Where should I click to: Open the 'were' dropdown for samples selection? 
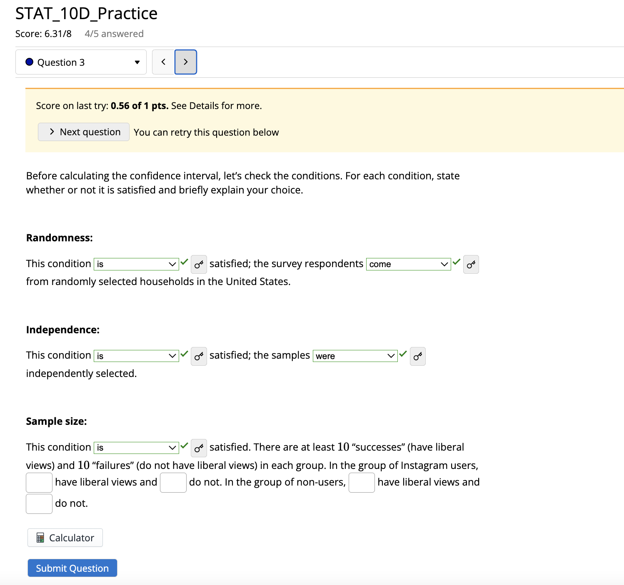[x=354, y=356]
